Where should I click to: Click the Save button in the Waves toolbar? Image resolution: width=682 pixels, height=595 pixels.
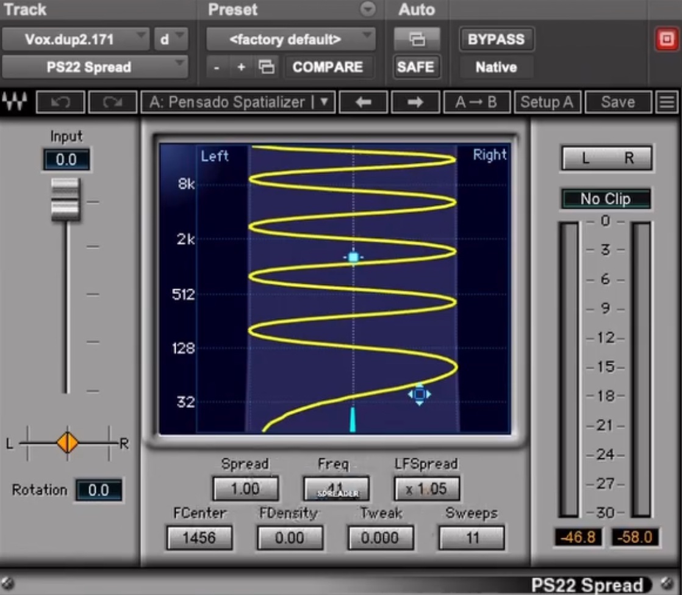coord(618,103)
